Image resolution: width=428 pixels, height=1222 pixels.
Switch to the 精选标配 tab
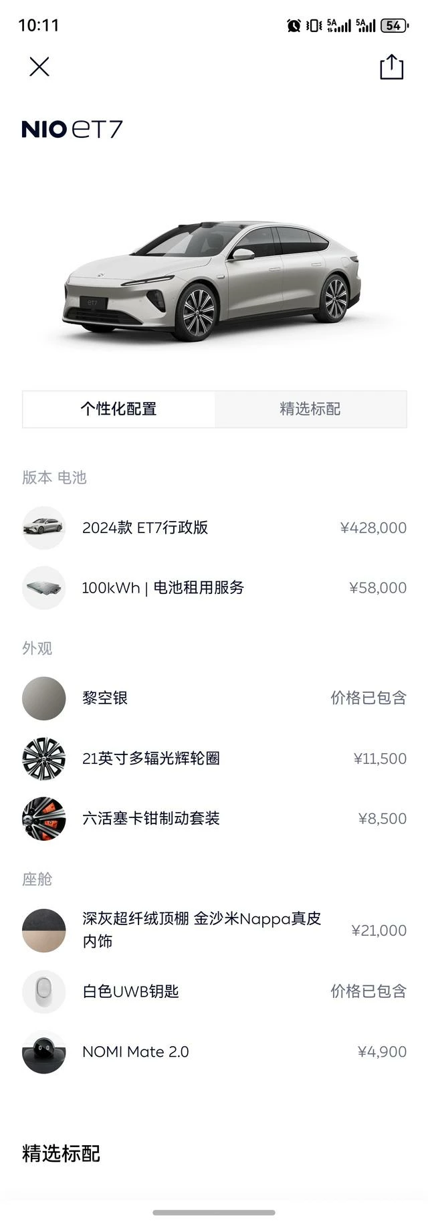310,409
